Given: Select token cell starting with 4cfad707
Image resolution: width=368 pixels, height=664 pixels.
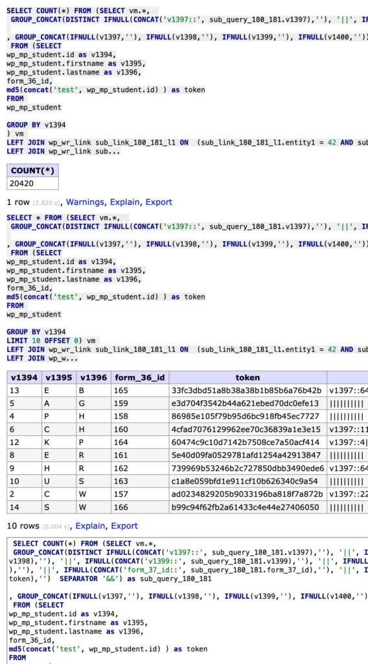Looking at the screenshot, I should pos(247,429).
